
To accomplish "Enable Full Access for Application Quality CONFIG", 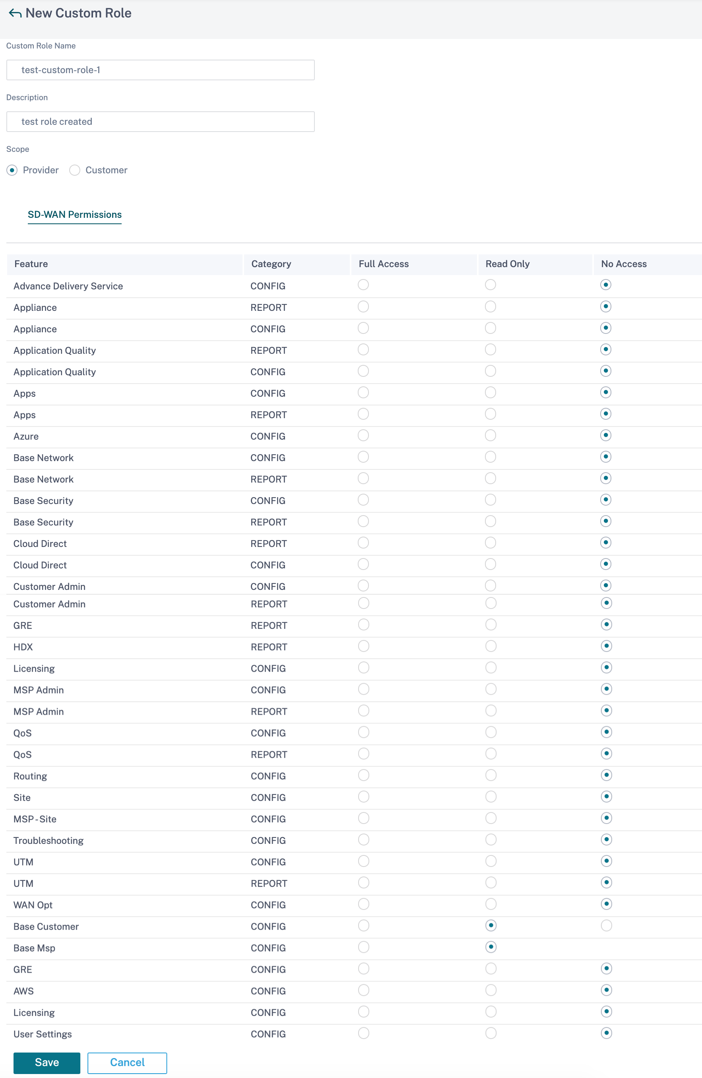I will (363, 371).
